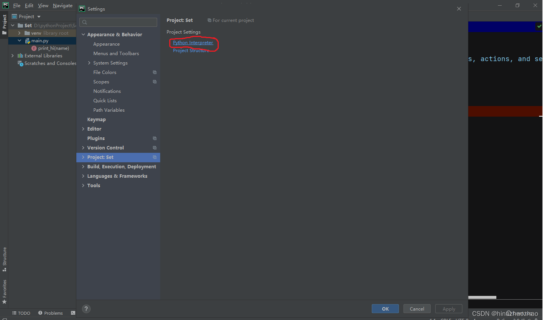Select Menus and Toolbars settings
This screenshot has height=320, width=544.
(x=116, y=54)
